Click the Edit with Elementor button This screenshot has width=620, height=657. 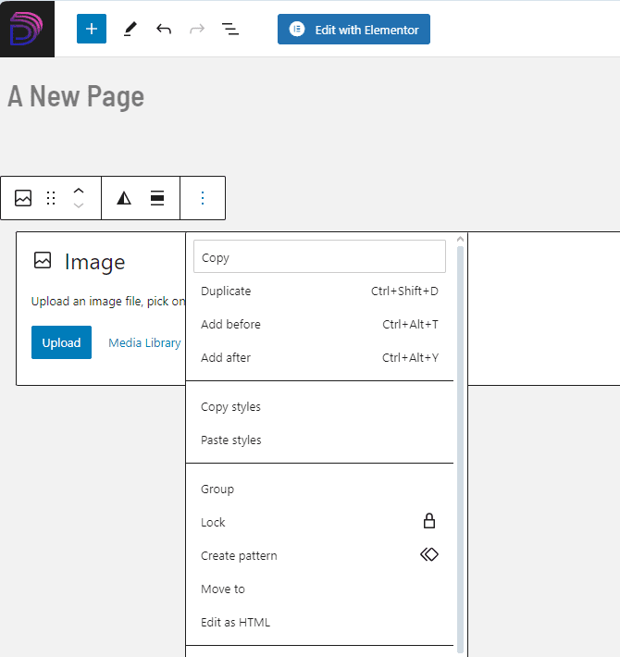353,29
